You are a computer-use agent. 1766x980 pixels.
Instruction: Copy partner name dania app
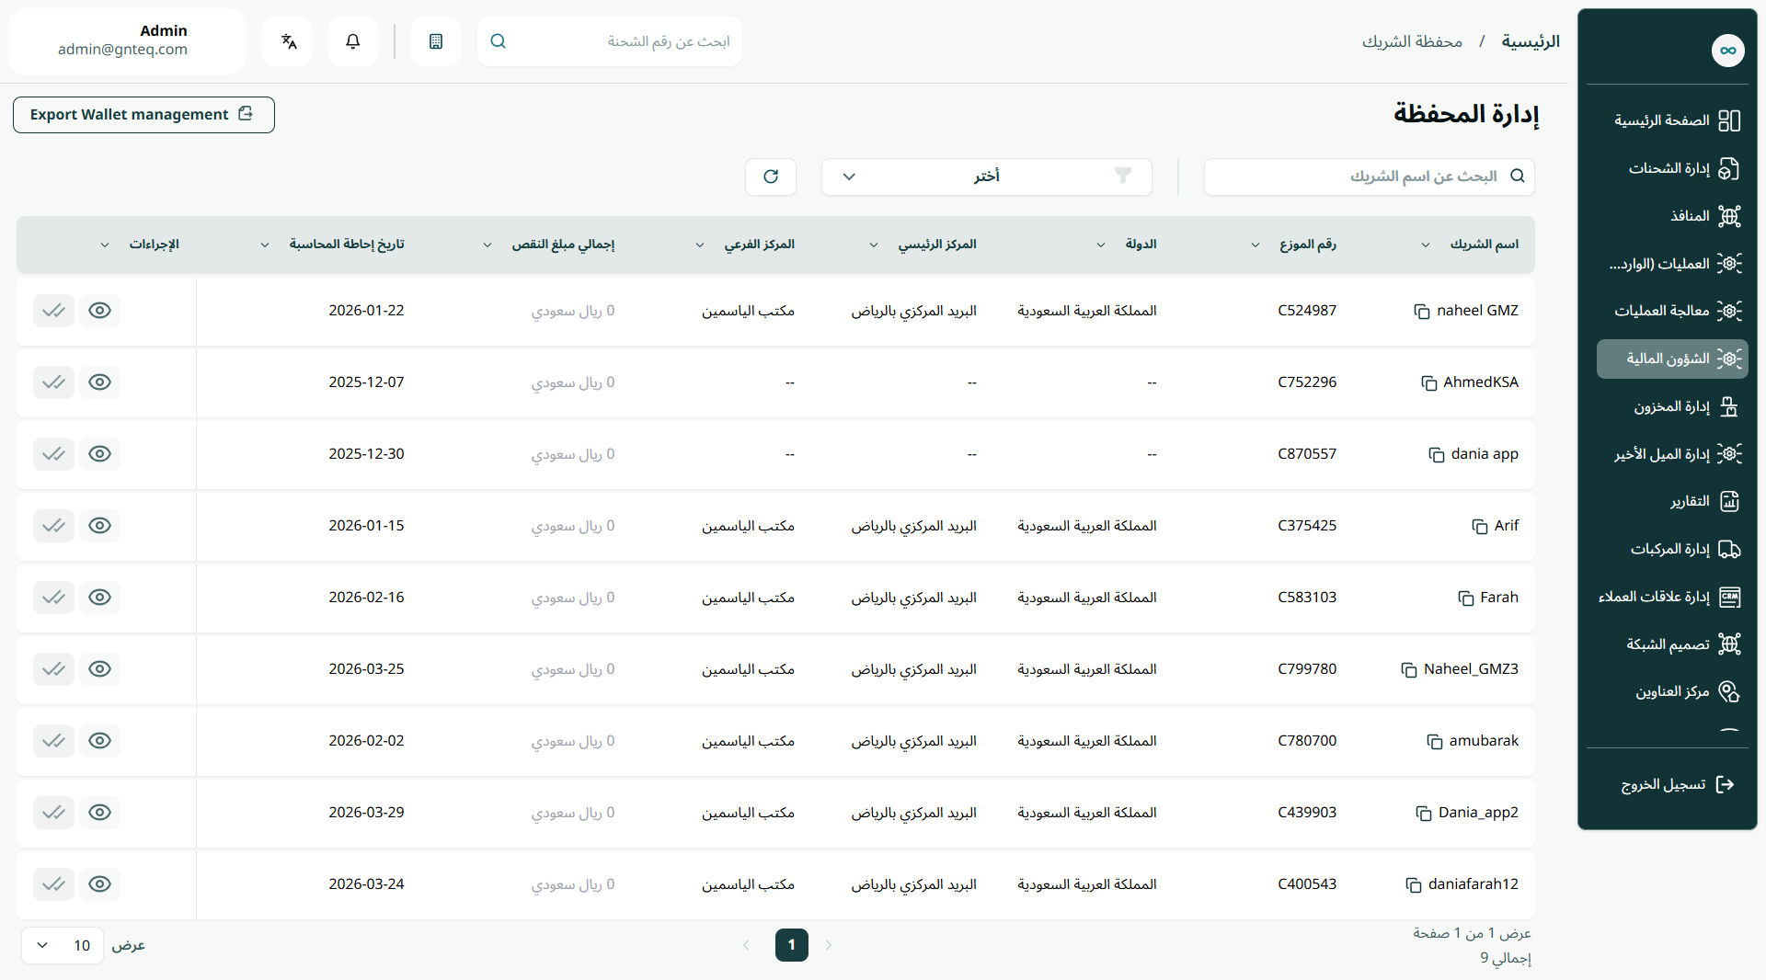[1436, 455]
